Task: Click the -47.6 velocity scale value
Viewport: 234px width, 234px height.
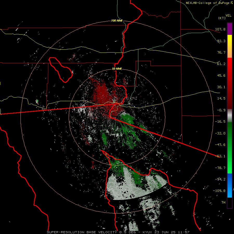Action: tap(220, 145)
